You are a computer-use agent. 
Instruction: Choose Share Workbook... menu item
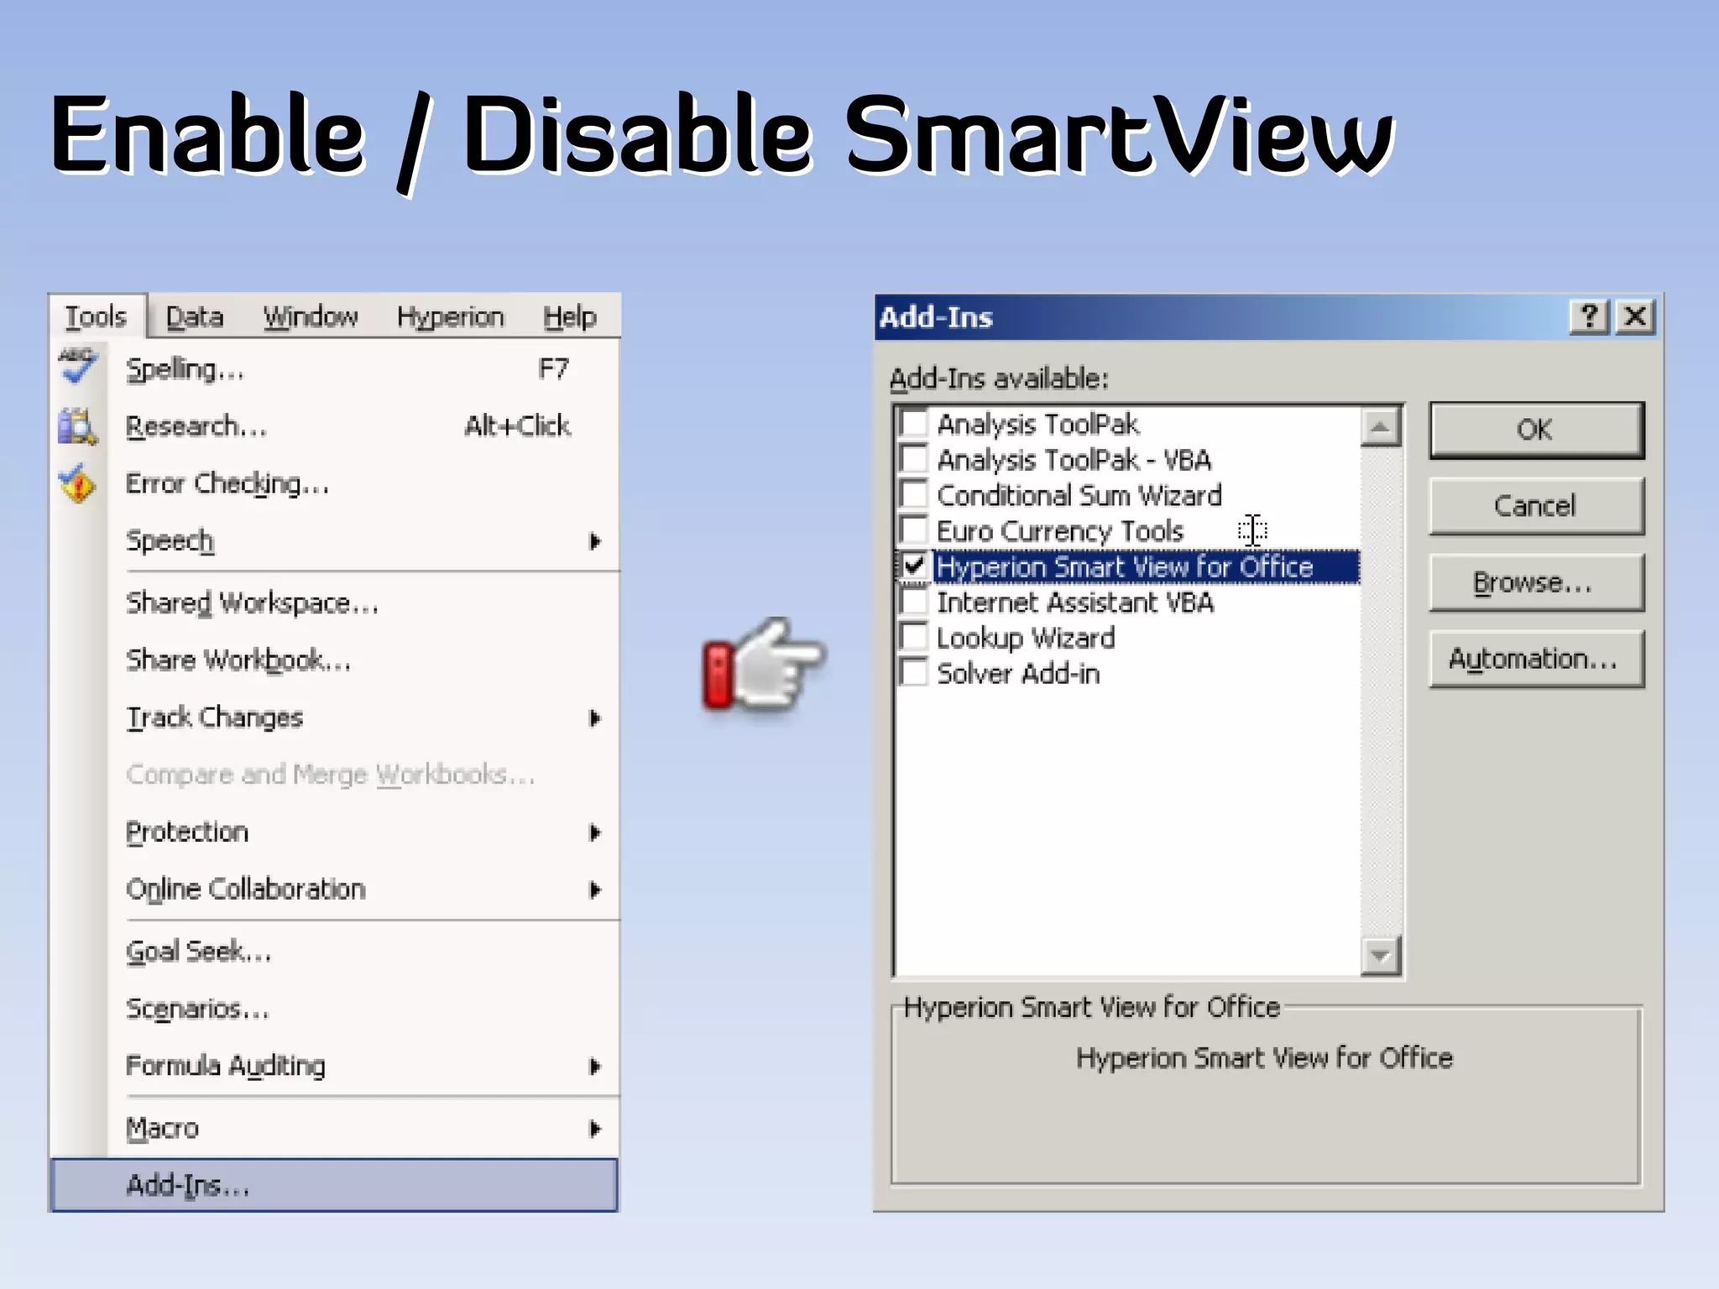[x=334, y=660]
